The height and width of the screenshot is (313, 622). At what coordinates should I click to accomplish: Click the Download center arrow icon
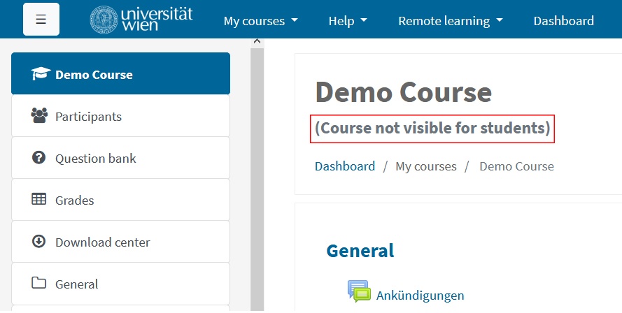coord(38,241)
